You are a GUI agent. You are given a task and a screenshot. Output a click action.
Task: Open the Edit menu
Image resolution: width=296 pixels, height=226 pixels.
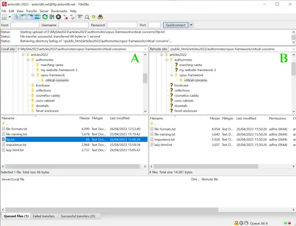11,11
